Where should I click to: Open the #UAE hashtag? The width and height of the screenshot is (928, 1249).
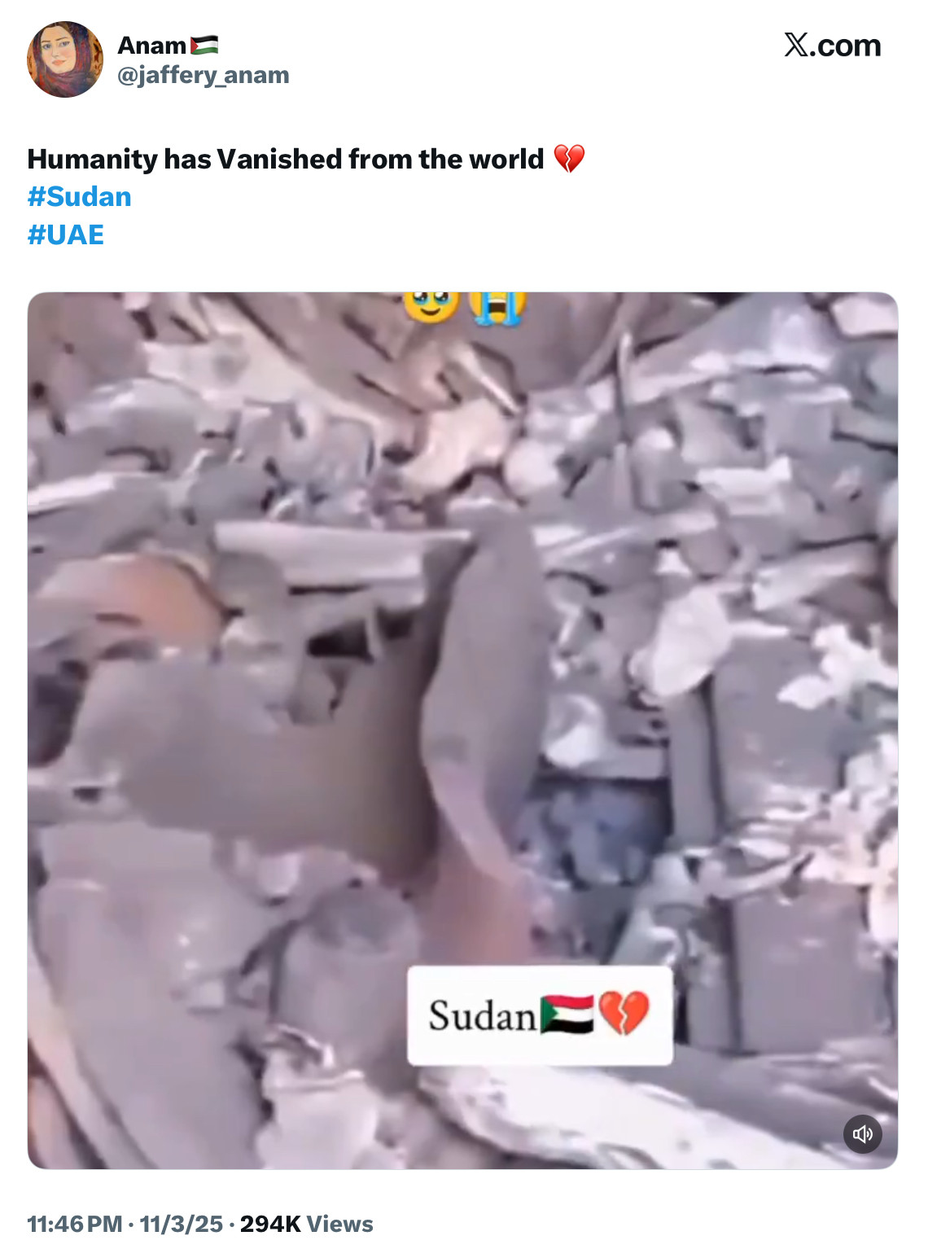66,235
